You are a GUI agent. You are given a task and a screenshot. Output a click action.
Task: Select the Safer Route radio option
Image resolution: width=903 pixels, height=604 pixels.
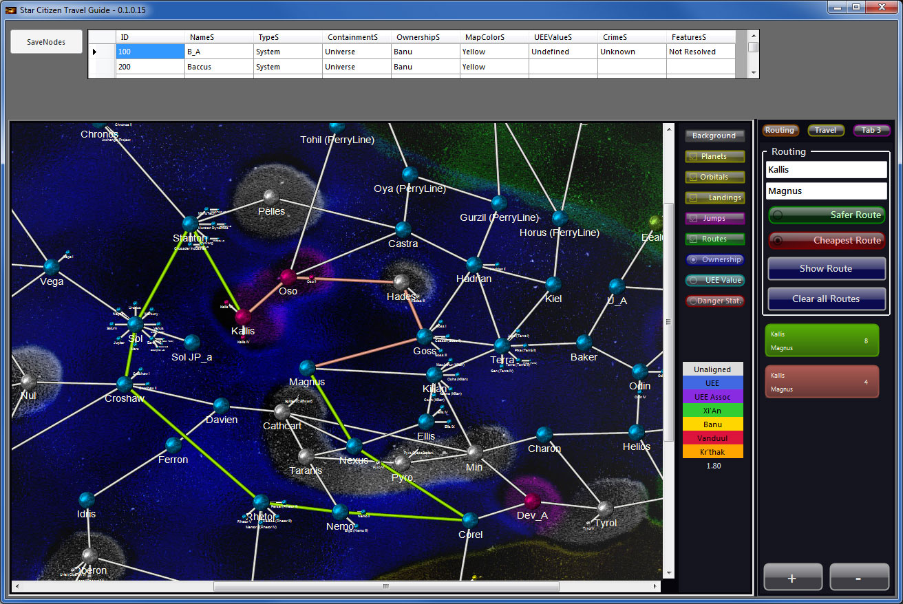778,215
